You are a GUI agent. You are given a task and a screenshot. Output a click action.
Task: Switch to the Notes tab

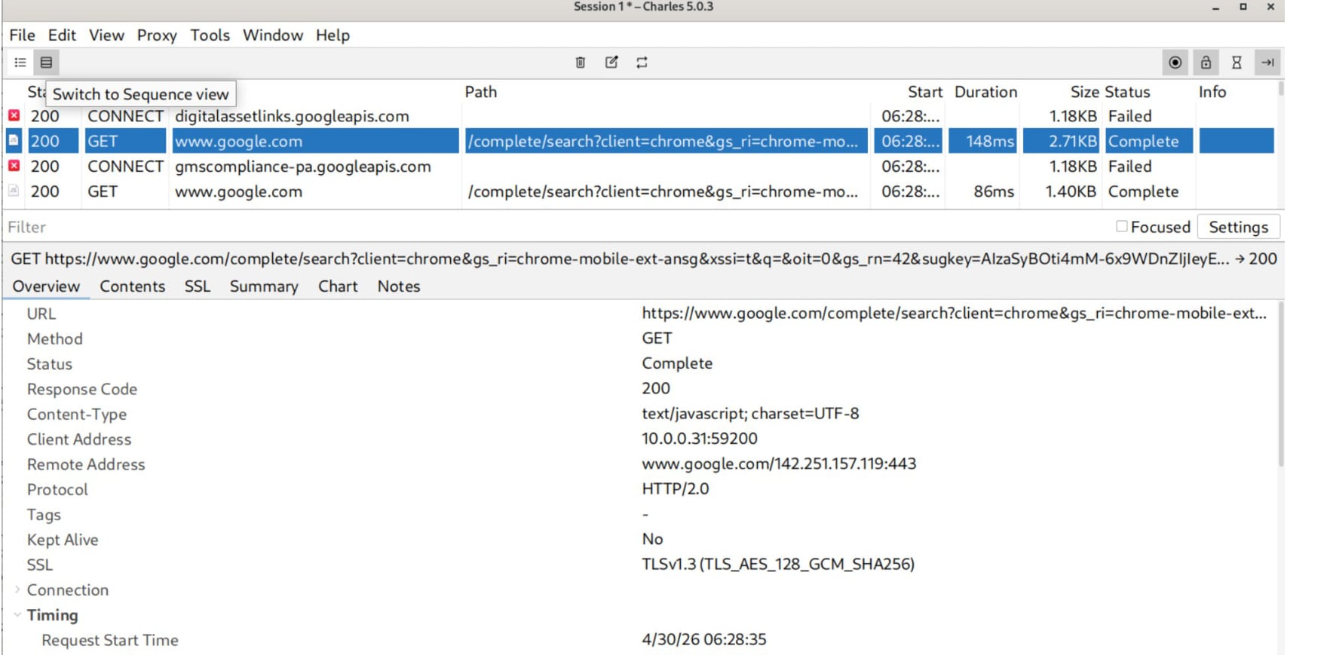(x=399, y=286)
